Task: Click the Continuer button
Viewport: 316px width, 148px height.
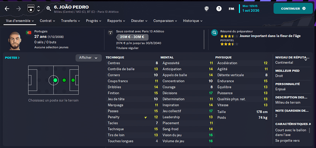Action: (293, 8)
